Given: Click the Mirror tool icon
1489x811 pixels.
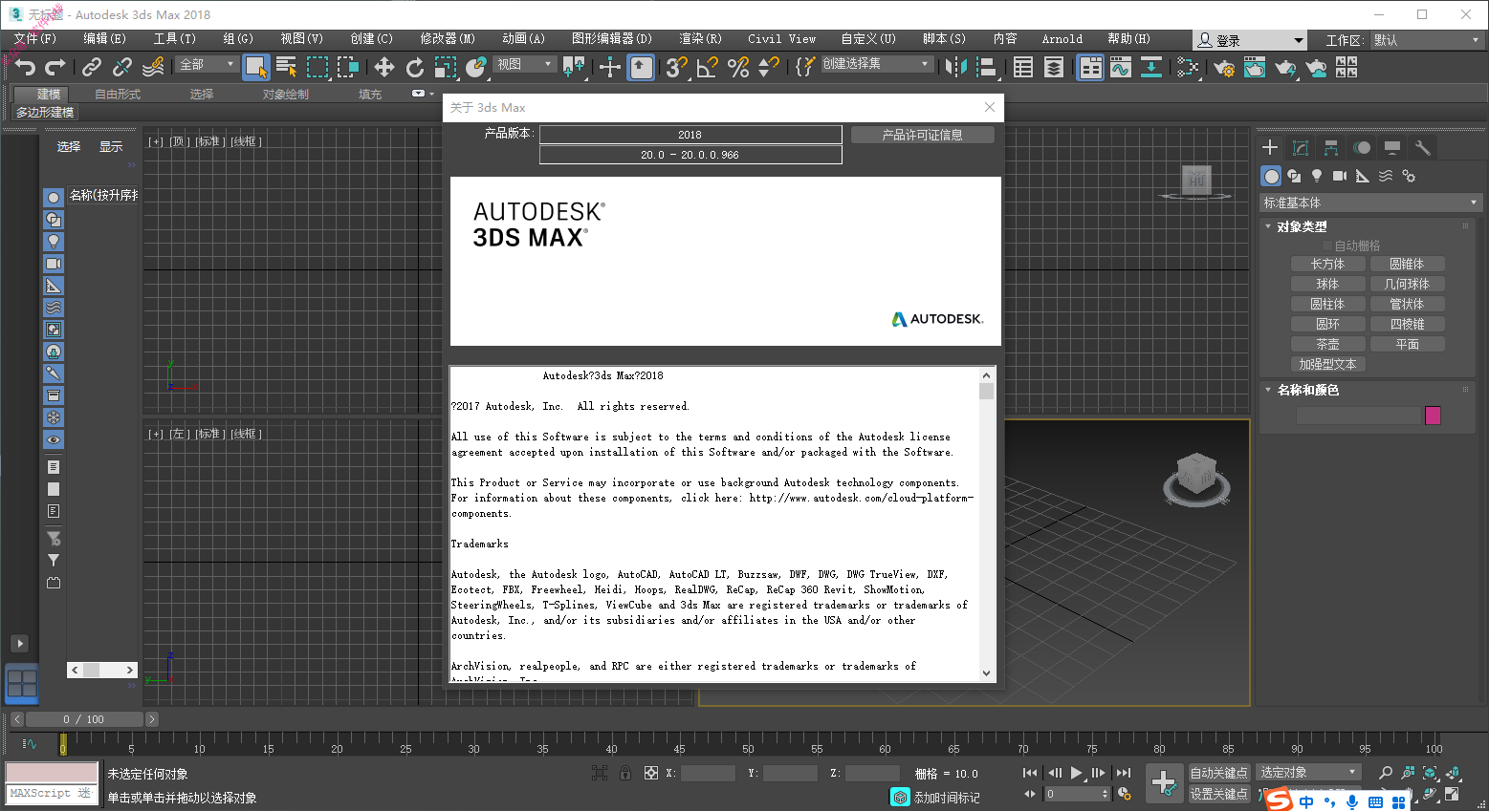Looking at the screenshot, I should click(x=955, y=67).
